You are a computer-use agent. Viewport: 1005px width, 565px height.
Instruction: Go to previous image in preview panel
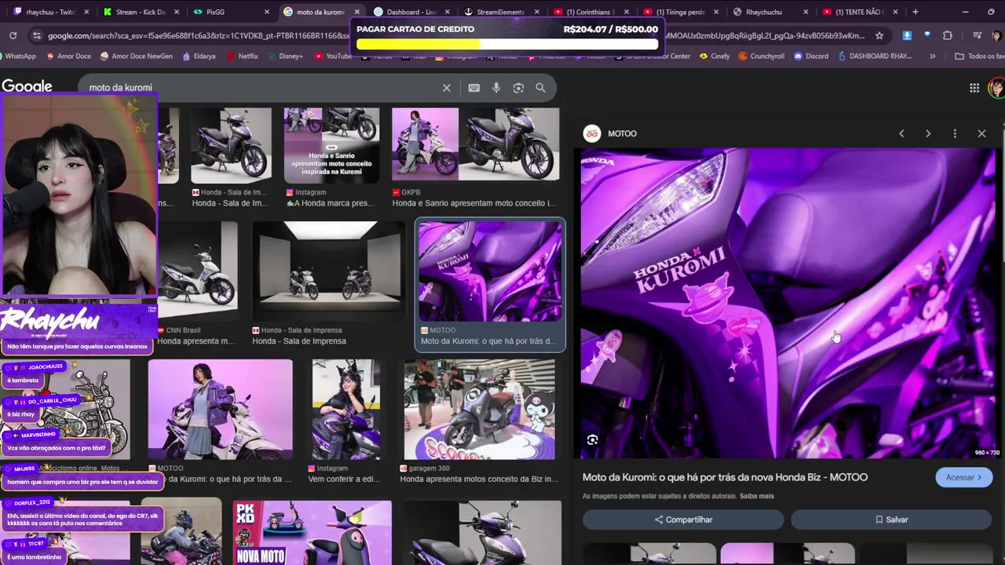click(x=901, y=133)
